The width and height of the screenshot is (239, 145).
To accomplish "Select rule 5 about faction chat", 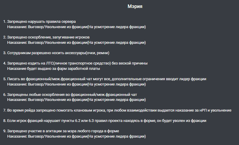I will 105,79.
